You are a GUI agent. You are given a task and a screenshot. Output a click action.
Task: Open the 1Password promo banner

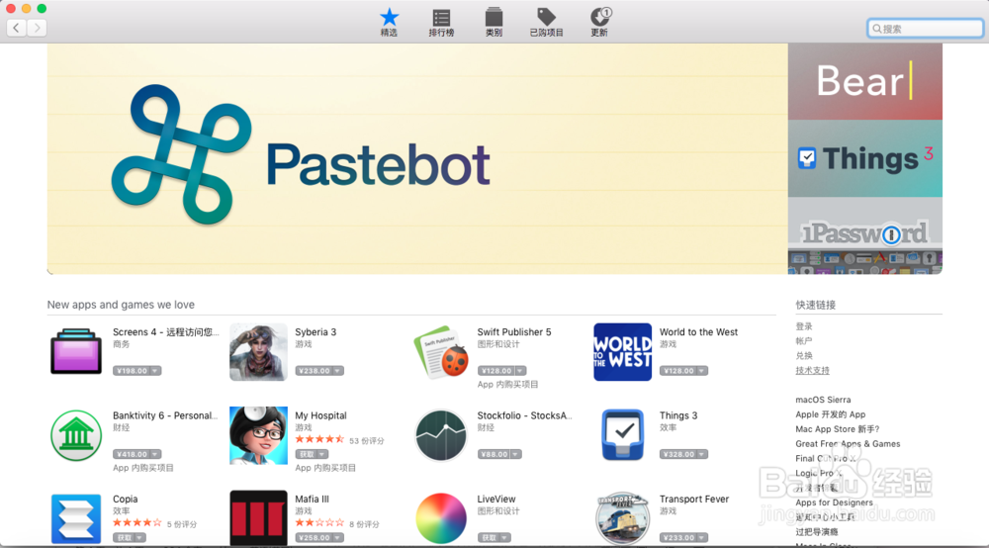click(x=864, y=235)
